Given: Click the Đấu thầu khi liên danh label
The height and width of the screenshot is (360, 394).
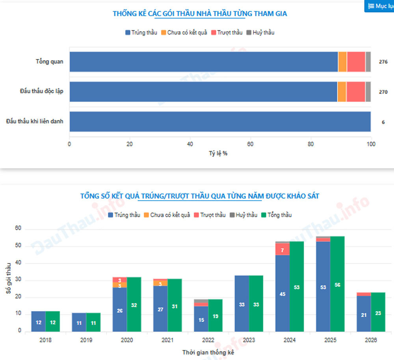Looking at the screenshot, I should coord(35,121).
